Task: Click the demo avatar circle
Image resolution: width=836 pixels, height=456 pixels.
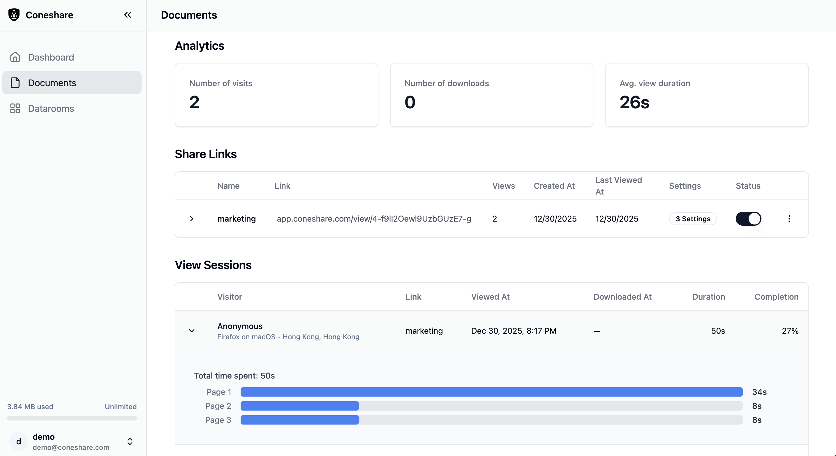Action: pos(19,441)
